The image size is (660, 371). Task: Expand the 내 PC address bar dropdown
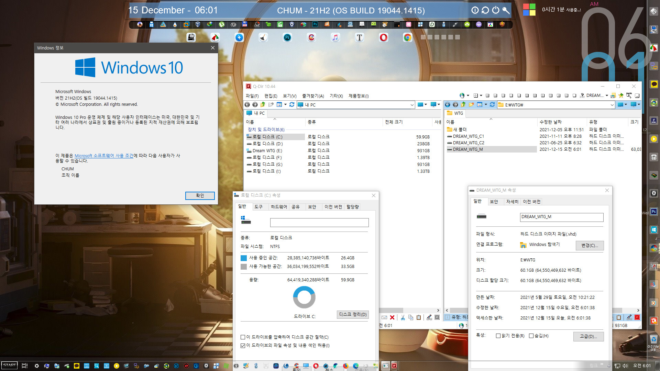412,105
